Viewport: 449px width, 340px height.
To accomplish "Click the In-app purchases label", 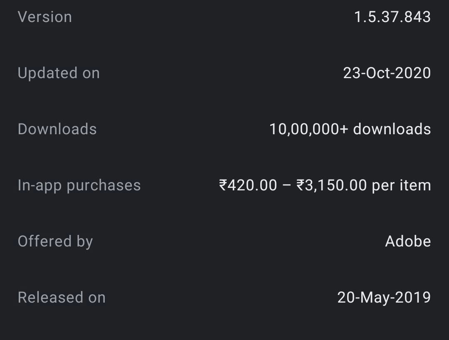I will (x=79, y=185).
